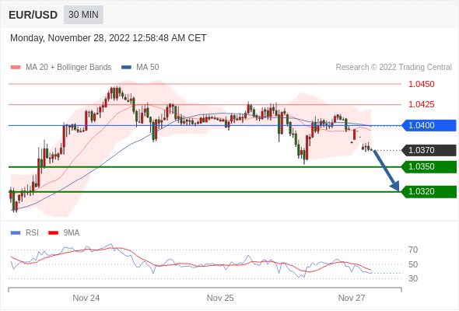Click the Nov 27 date axis label
The height and width of the screenshot is (311, 459).
tap(352, 298)
